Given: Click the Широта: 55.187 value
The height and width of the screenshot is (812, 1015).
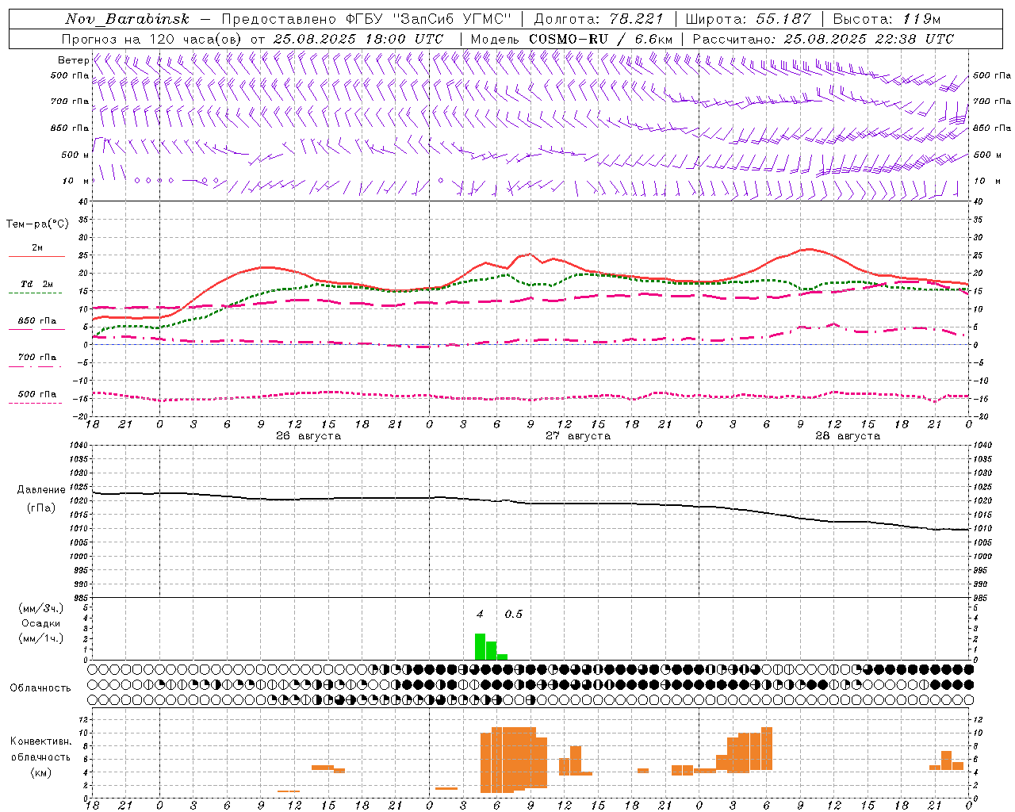Looking at the screenshot, I should (748, 19).
